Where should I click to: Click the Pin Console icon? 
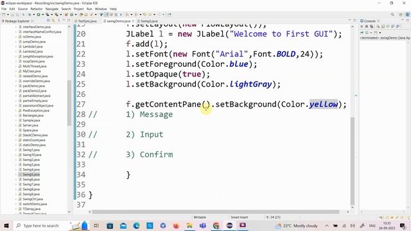point(362,33)
